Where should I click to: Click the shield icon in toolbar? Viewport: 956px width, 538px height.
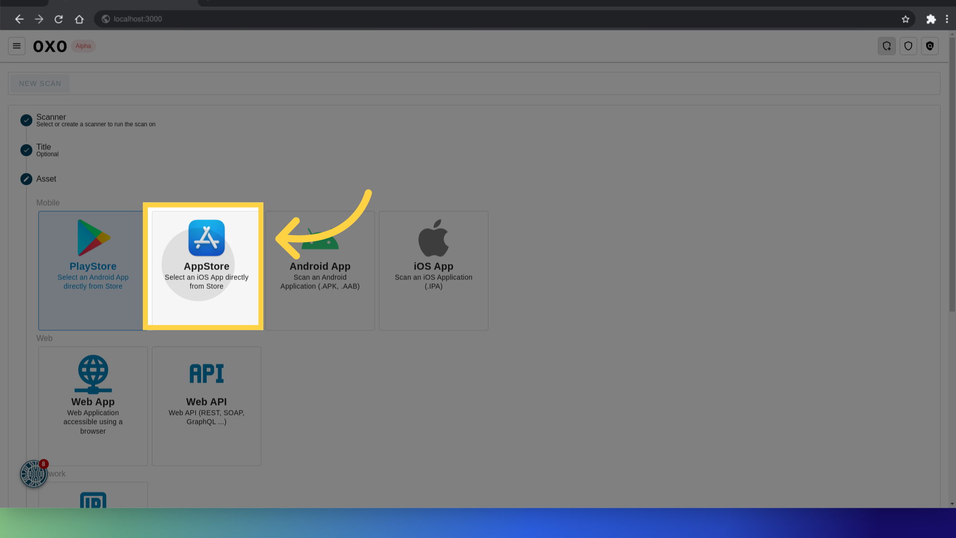click(909, 46)
